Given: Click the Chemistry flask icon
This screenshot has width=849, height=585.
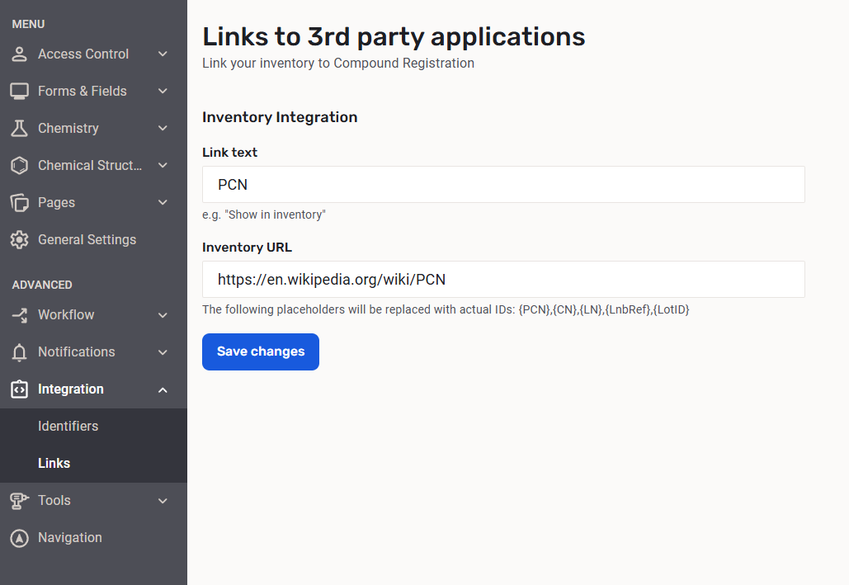Looking at the screenshot, I should coord(19,129).
